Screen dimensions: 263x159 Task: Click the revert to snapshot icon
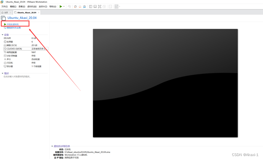coord(80,6)
